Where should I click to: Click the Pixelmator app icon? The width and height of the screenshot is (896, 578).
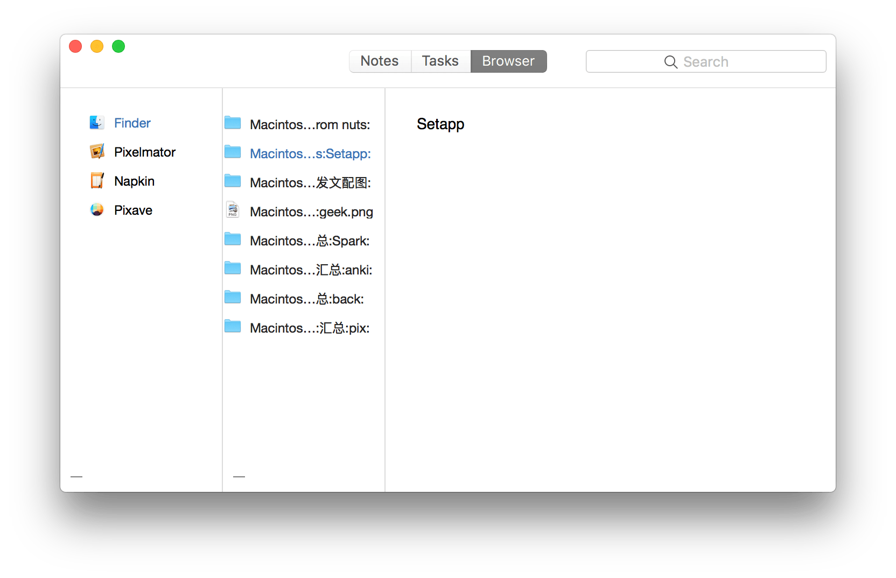97,152
